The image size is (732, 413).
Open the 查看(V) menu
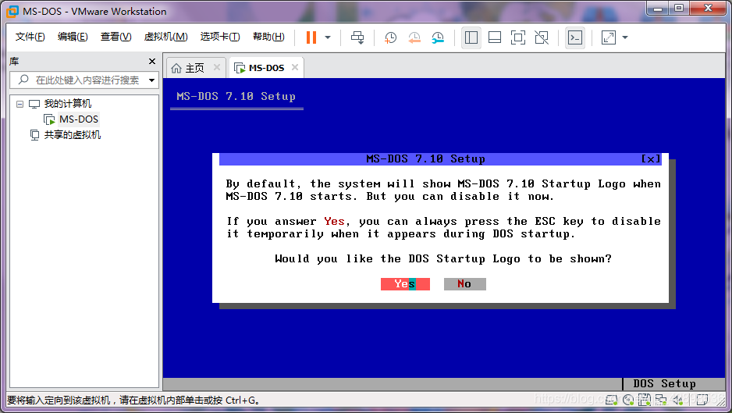(x=115, y=37)
